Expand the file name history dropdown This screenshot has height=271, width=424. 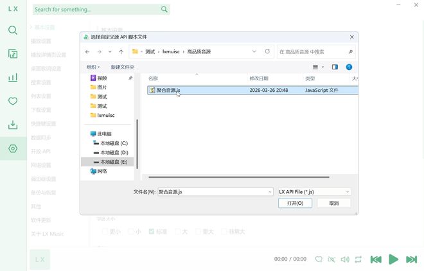(269, 191)
